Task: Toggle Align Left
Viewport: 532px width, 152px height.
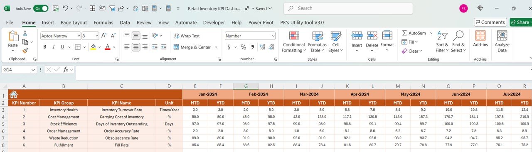Action: coord(127,47)
